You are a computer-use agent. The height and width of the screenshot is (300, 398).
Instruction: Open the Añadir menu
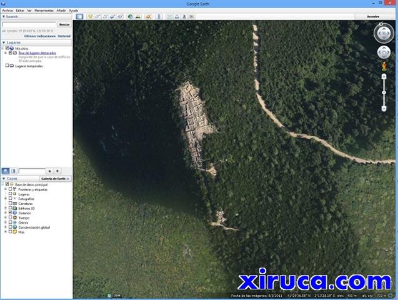[x=61, y=11]
